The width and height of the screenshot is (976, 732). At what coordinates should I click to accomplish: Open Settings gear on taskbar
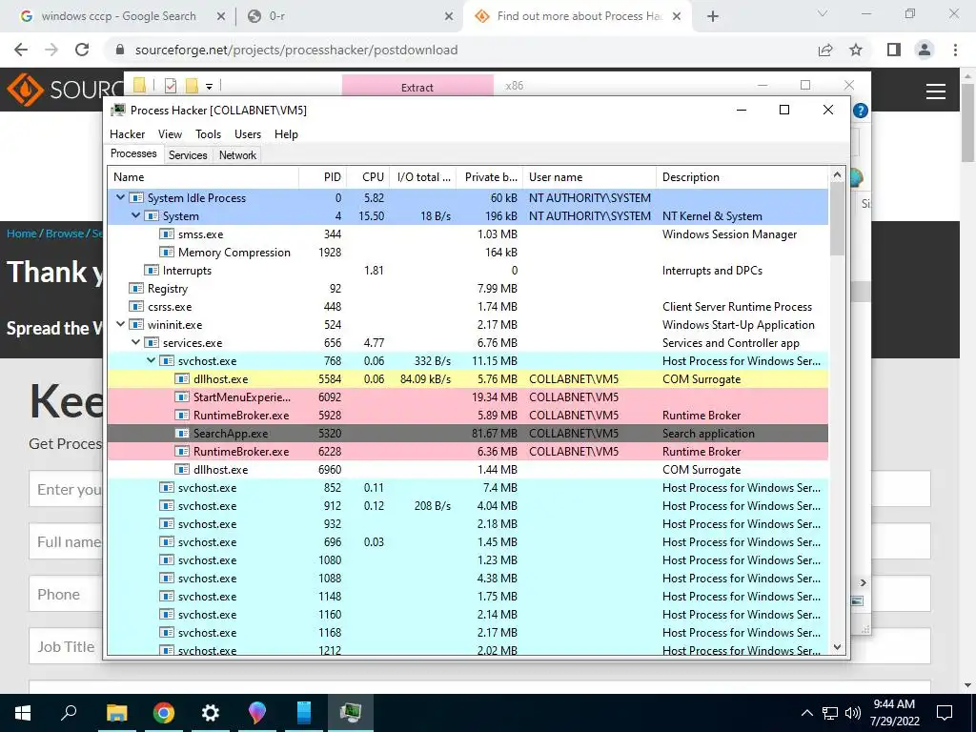coord(211,713)
